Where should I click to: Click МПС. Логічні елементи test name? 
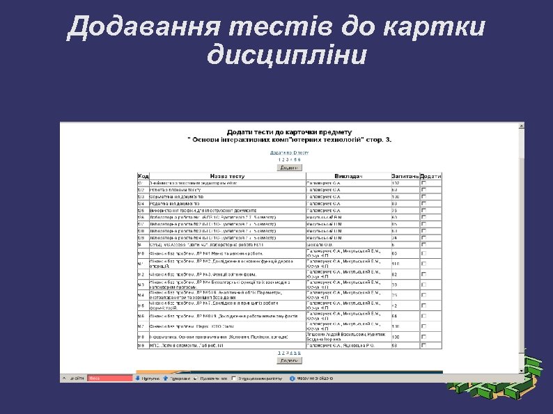click(187, 346)
